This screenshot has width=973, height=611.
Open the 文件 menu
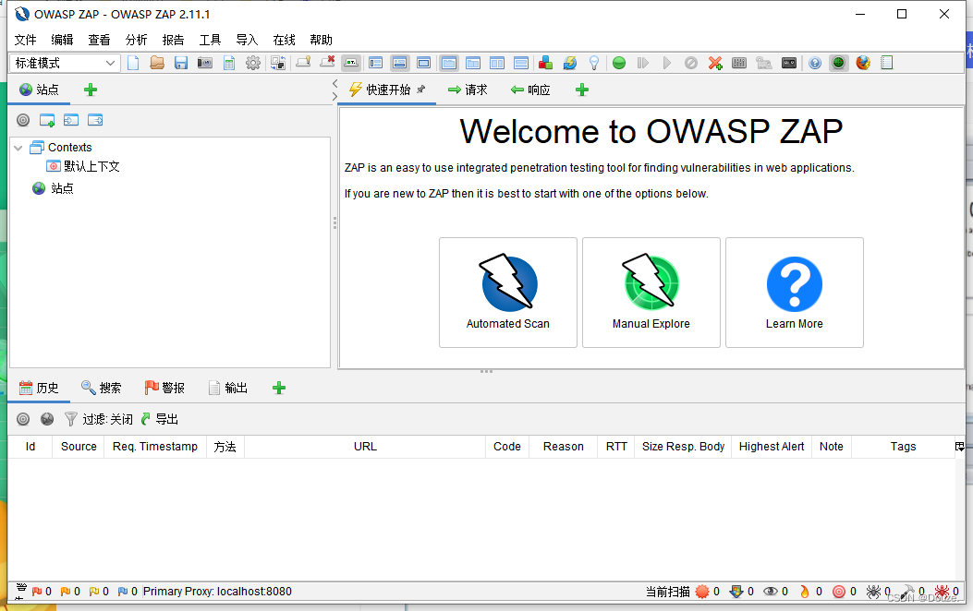(26, 40)
